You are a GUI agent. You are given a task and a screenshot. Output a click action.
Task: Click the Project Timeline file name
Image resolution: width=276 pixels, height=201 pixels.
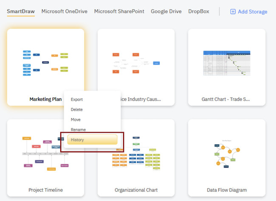tap(45, 190)
